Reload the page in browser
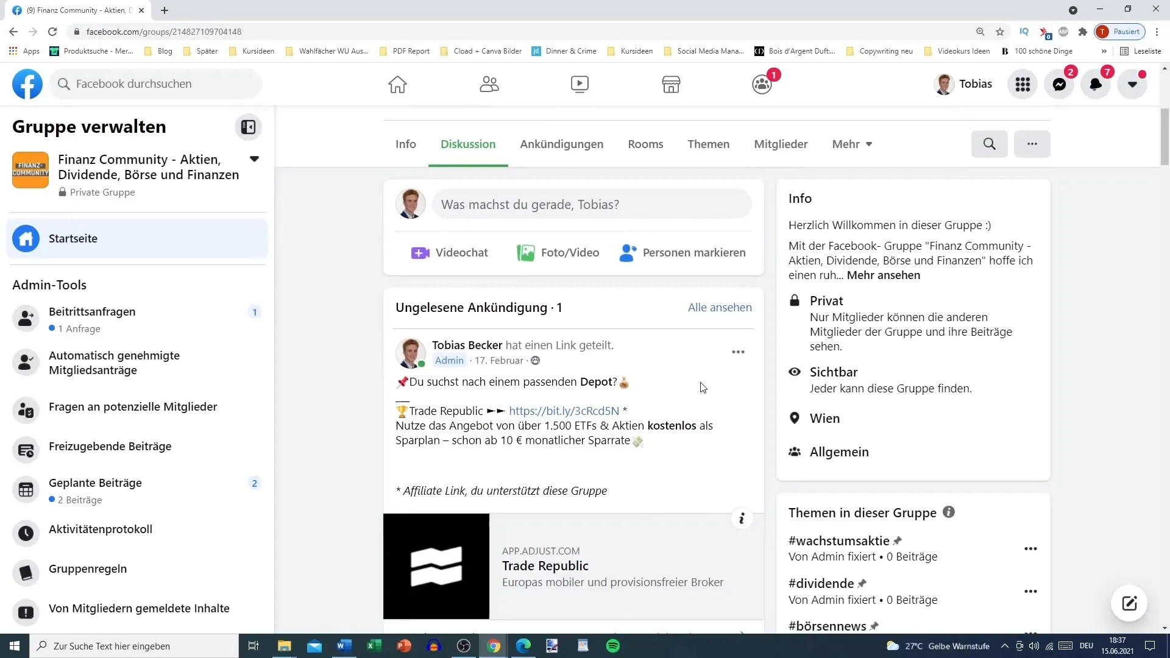 52,32
